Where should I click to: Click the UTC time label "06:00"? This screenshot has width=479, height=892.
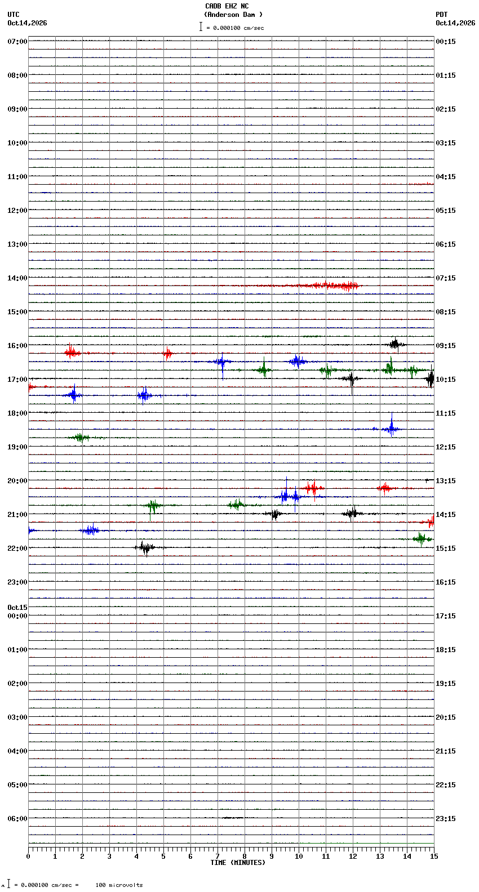point(17,819)
